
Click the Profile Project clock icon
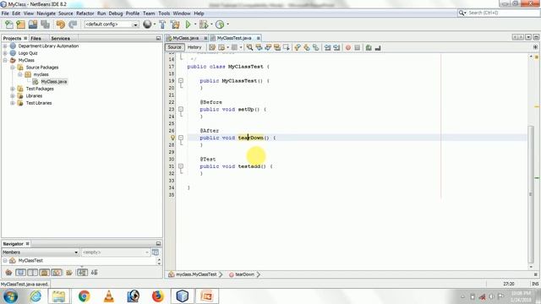220,24
